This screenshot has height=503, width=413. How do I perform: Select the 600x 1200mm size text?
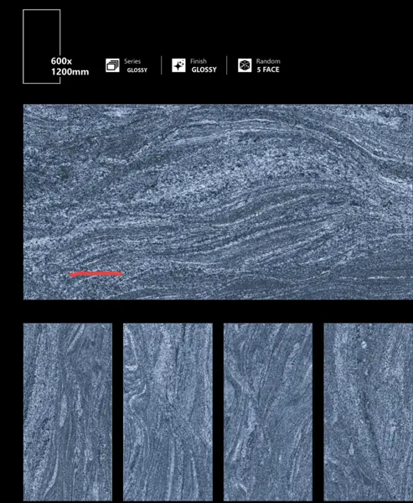coord(70,66)
